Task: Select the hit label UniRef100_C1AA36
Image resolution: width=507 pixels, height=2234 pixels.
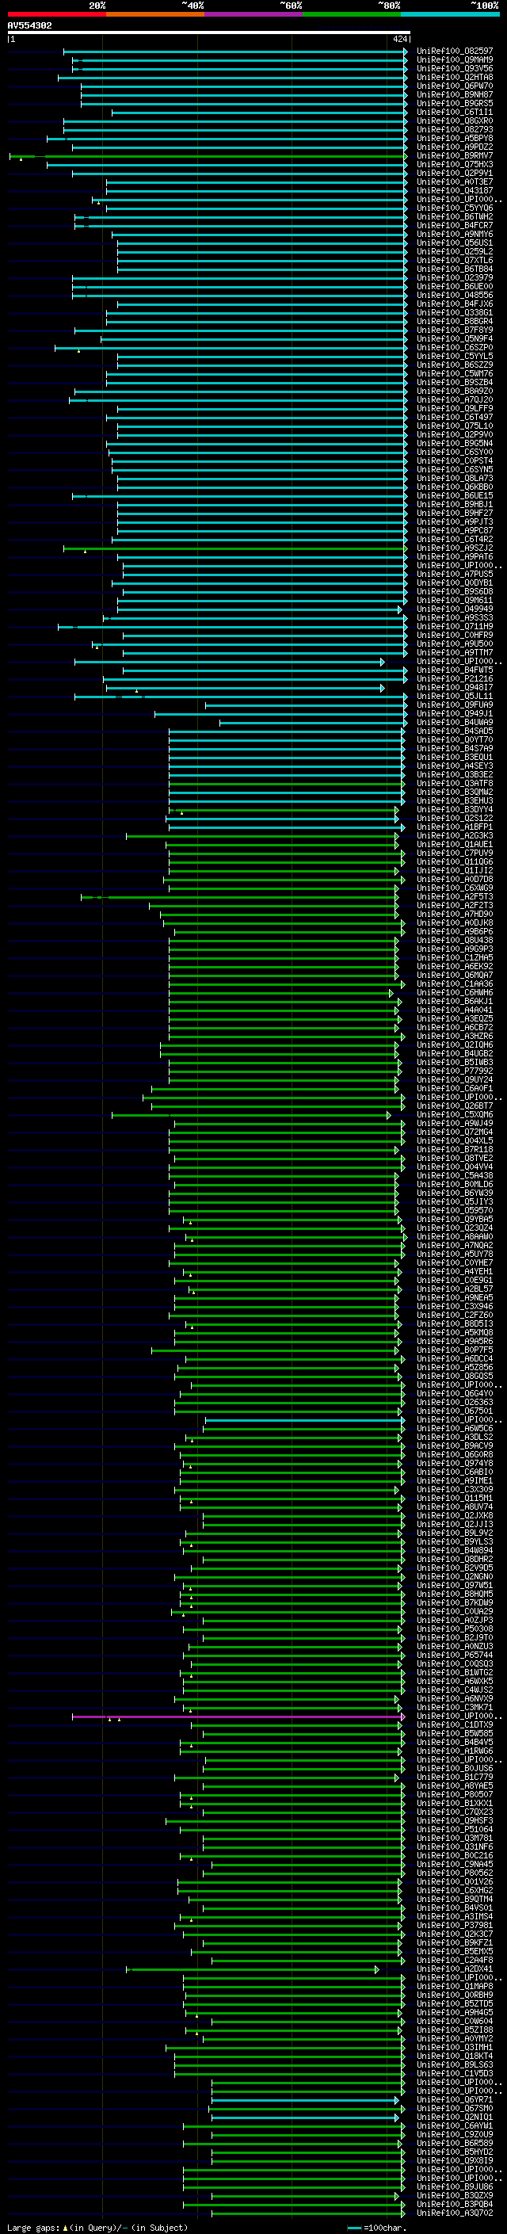Action: pyautogui.click(x=455, y=984)
